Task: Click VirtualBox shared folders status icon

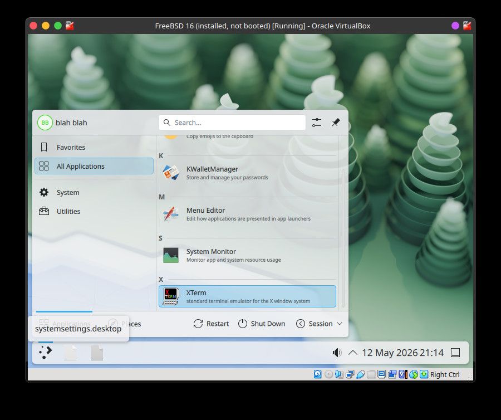Action: click(371, 374)
